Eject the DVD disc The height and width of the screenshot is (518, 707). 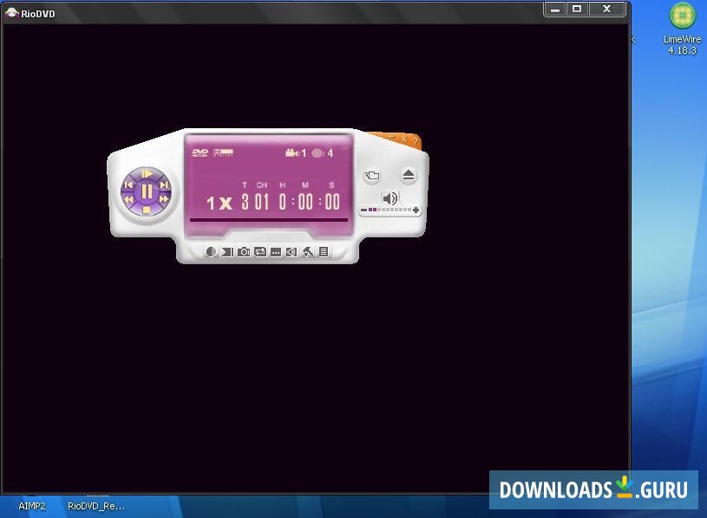(409, 176)
